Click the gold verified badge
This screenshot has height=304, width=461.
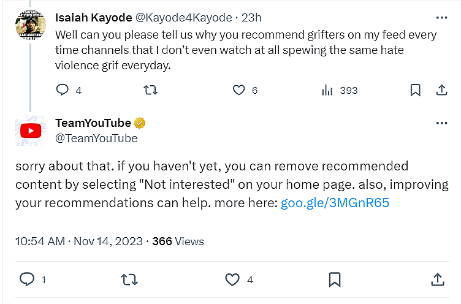(x=140, y=123)
